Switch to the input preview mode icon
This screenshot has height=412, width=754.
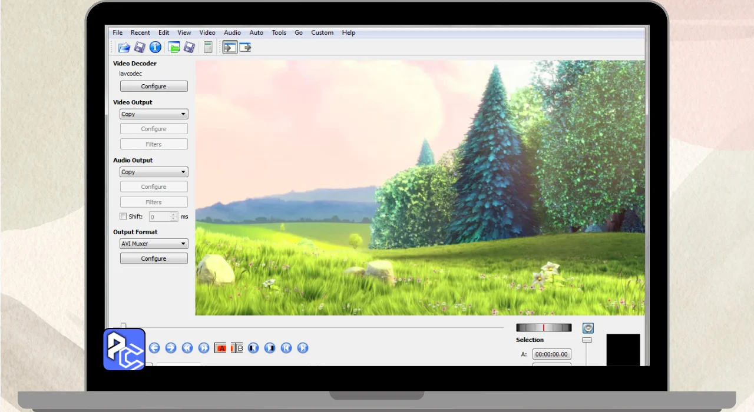(230, 47)
